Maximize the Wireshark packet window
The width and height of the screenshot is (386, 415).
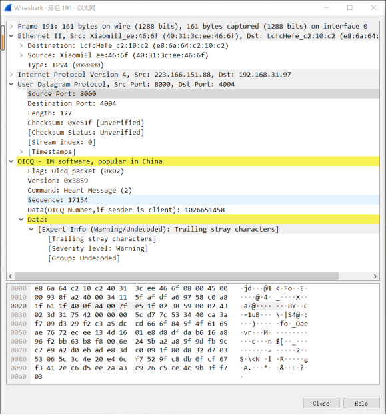(x=350, y=8)
